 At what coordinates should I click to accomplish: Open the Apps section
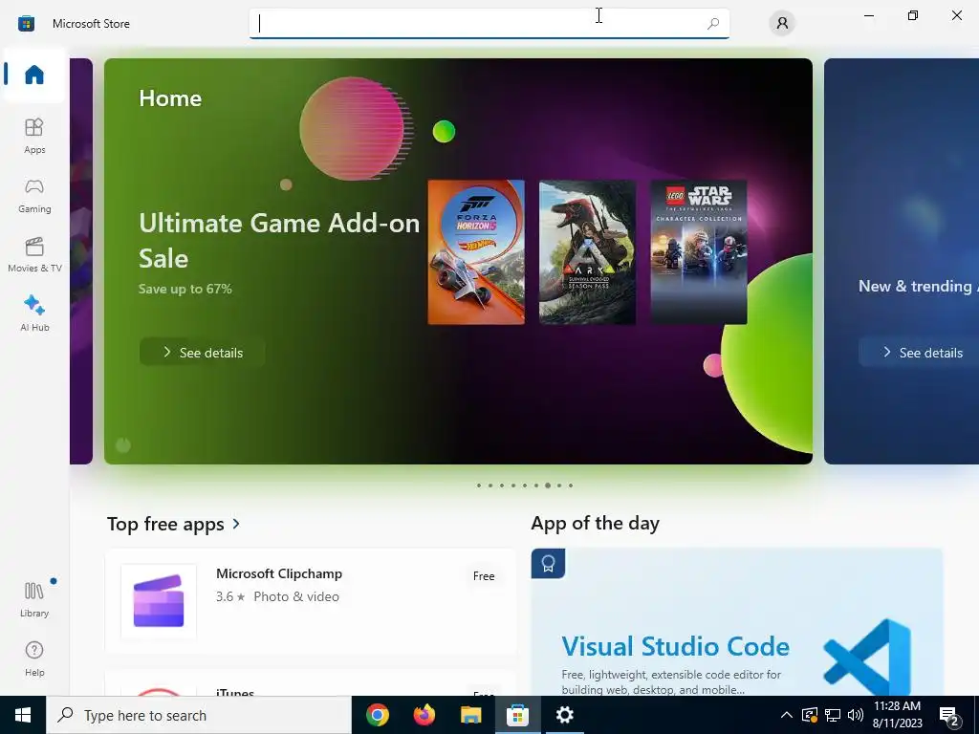coord(34,136)
